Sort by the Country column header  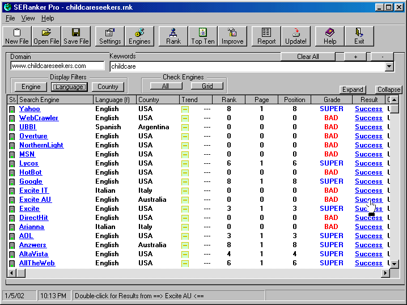(158, 100)
